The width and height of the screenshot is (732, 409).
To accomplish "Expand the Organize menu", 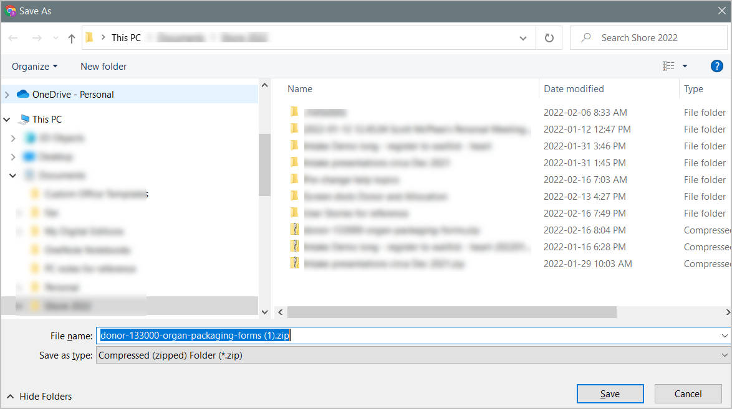I will click(34, 66).
